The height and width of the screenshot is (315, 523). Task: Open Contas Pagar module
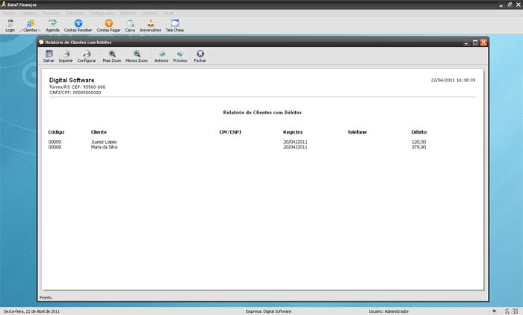point(108,25)
